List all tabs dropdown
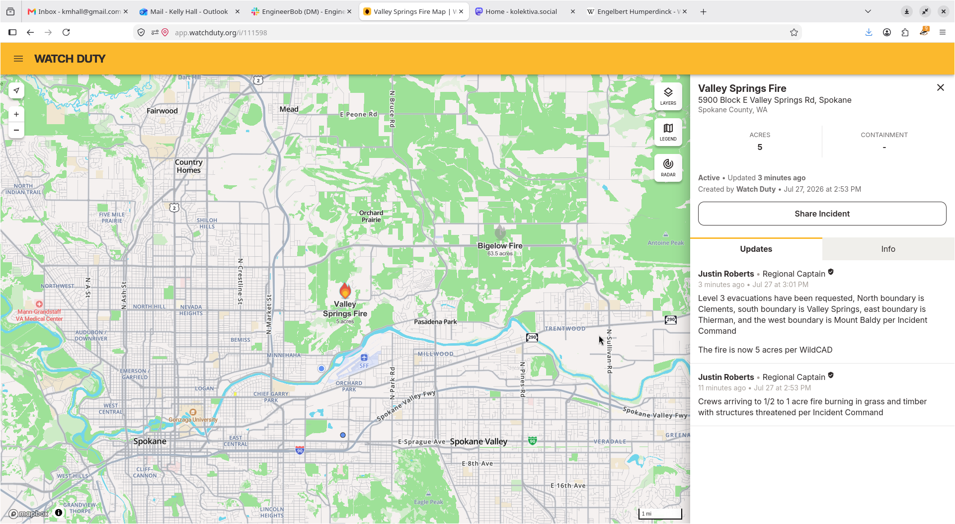Image resolution: width=955 pixels, height=524 pixels. click(868, 11)
